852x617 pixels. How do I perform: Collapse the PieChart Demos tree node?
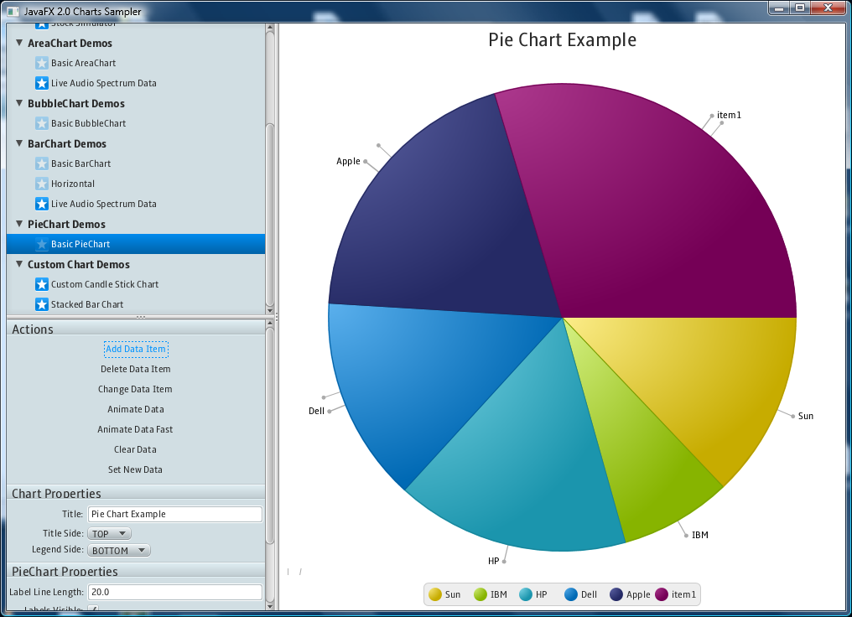click(19, 224)
